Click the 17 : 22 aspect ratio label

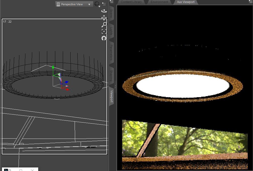coord(7,22)
